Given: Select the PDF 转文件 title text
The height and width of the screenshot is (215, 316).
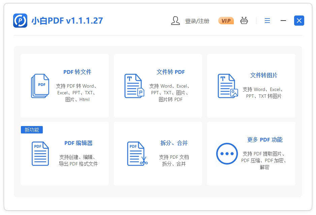Looking at the screenshot, I should click(x=77, y=72).
